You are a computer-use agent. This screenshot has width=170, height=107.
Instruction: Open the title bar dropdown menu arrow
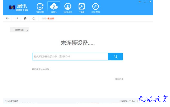[140, 2]
